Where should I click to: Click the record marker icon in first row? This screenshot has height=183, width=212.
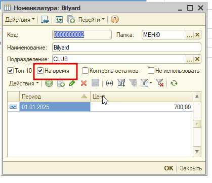tap(13, 107)
